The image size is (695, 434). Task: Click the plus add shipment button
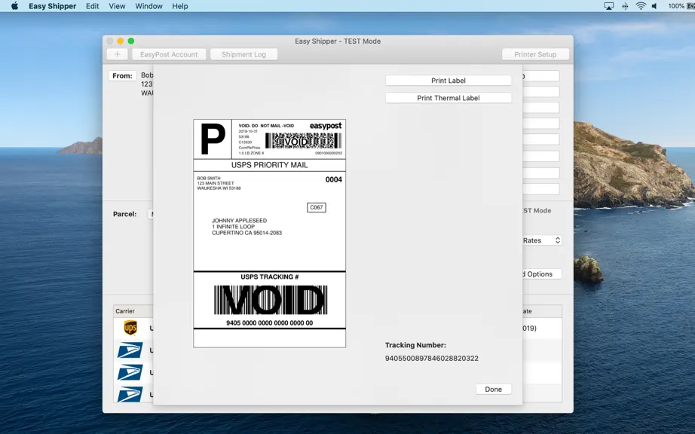(118, 54)
